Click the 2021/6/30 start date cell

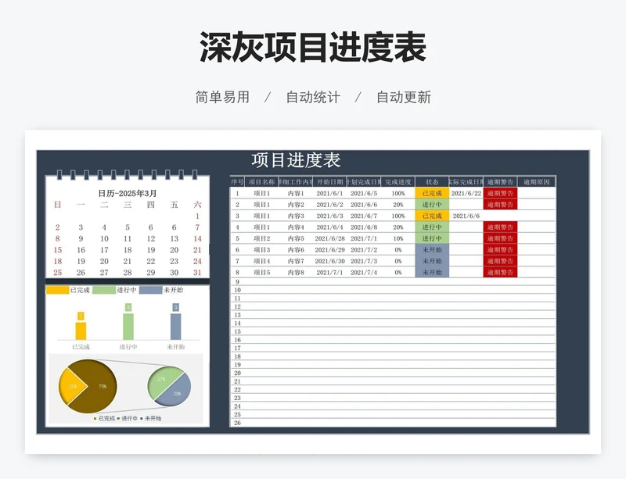329,261
